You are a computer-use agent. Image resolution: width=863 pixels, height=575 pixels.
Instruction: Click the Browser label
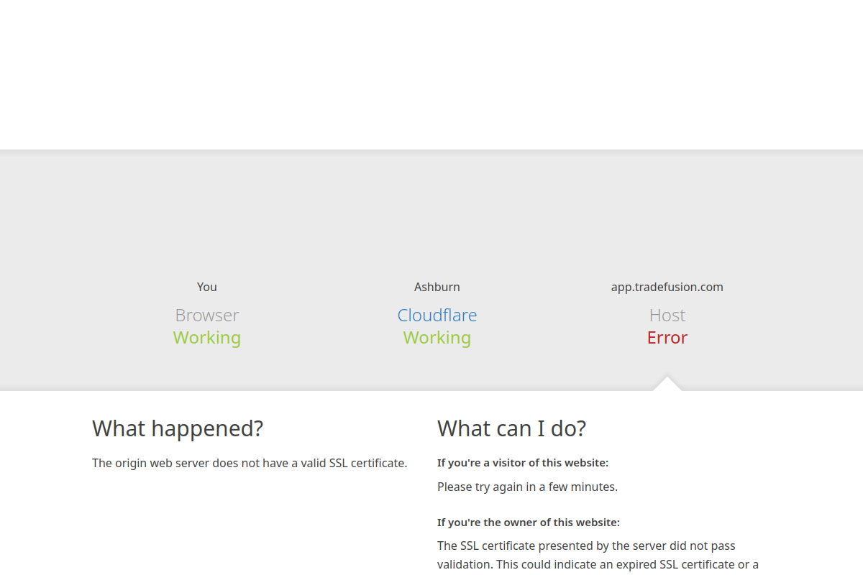(206, 316)
